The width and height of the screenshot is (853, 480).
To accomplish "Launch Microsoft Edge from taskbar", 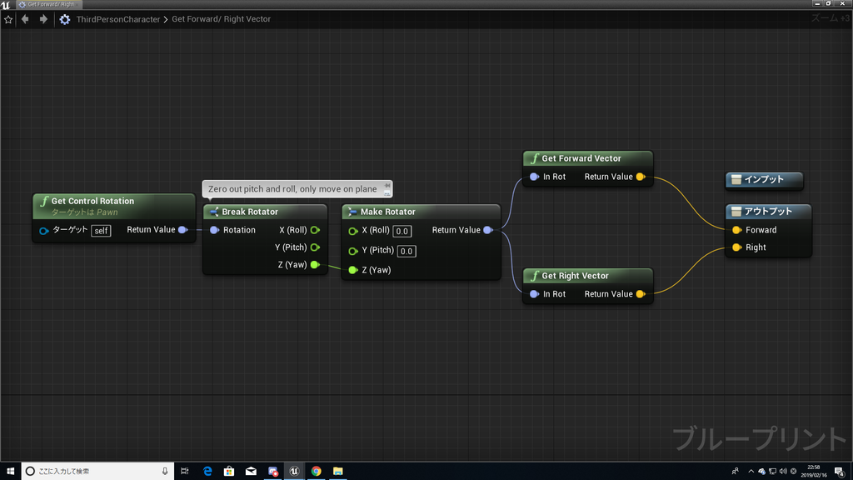I will (x=207, y=472).
